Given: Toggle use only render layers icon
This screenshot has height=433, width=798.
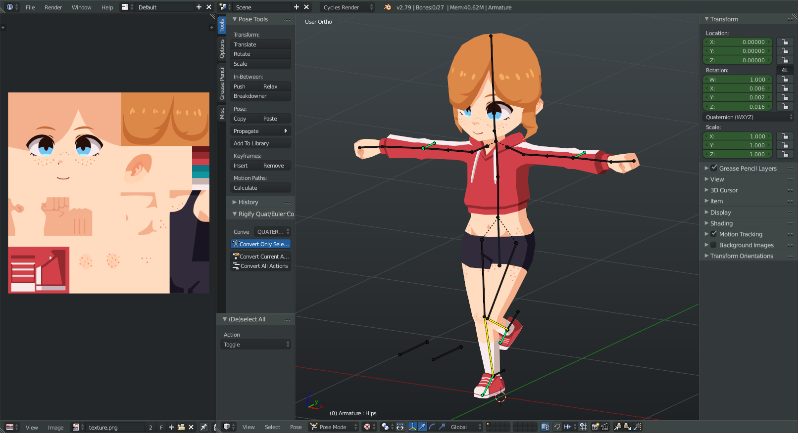Looking at the screenshot, I should (545, 427).
